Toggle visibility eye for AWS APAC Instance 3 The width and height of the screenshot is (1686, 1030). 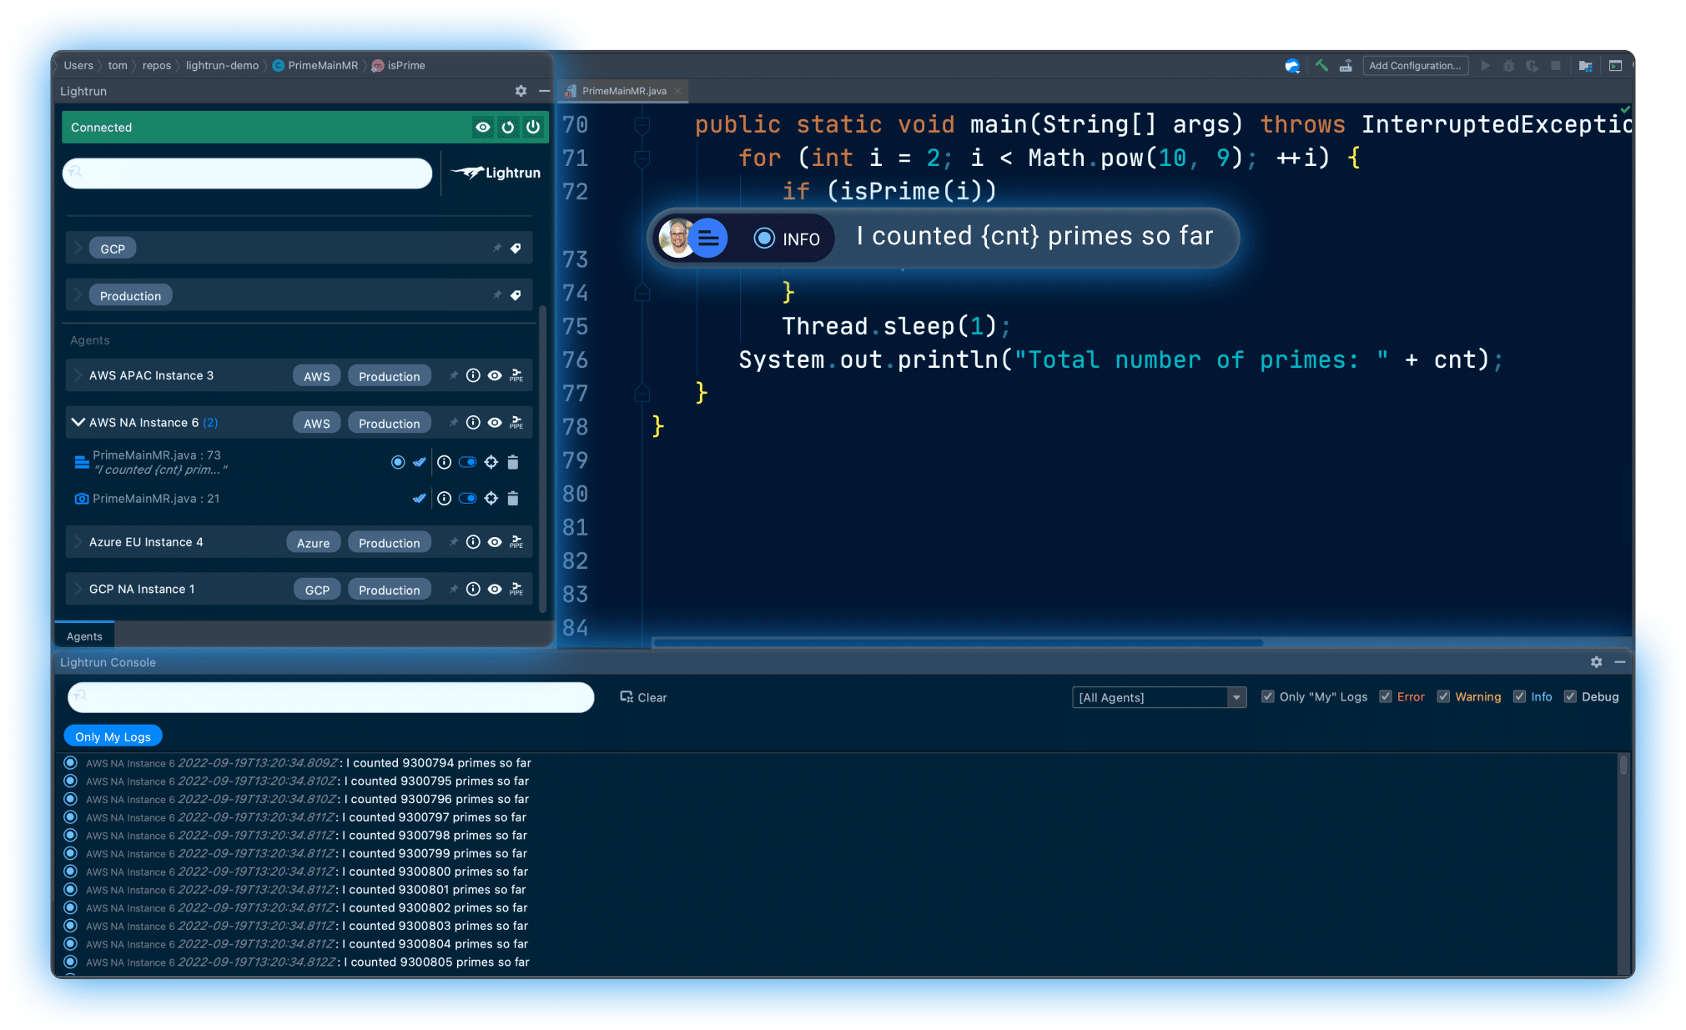click(x=495, y=375)
